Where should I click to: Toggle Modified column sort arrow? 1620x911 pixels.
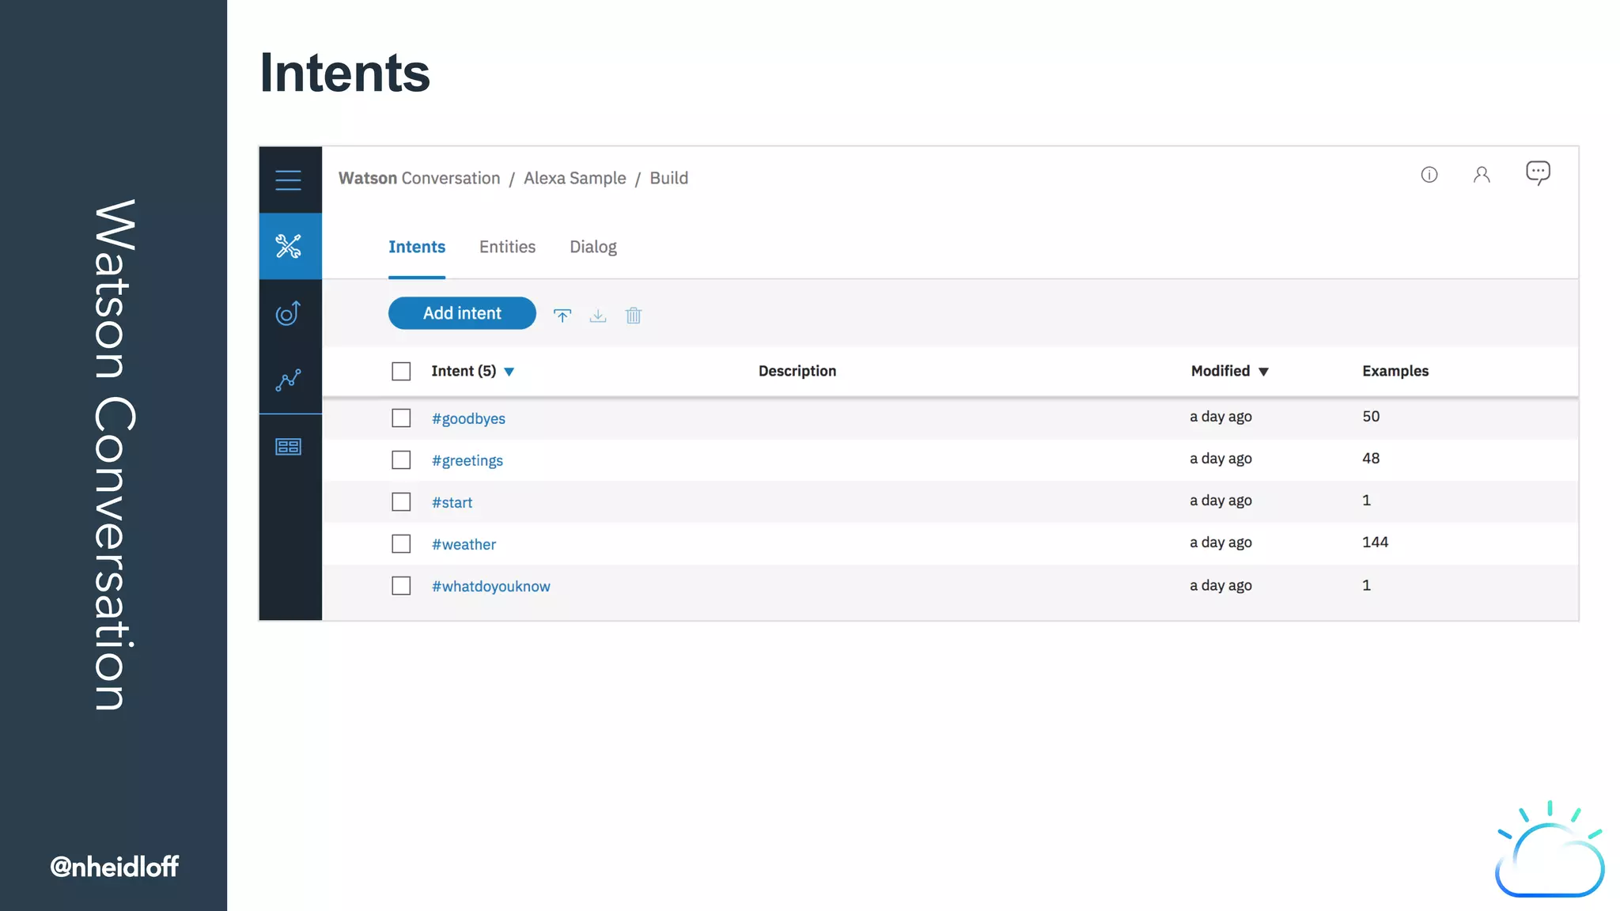click(1263, 372)
